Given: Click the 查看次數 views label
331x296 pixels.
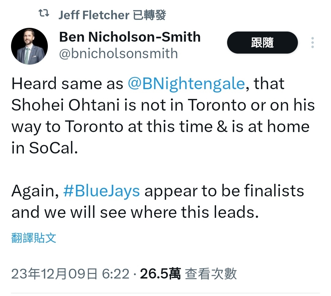Looking at the screenshot, I should tap(211, 274).
